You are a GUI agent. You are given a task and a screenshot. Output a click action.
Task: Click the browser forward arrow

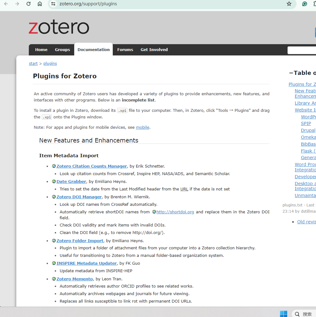tap(17, 4)
